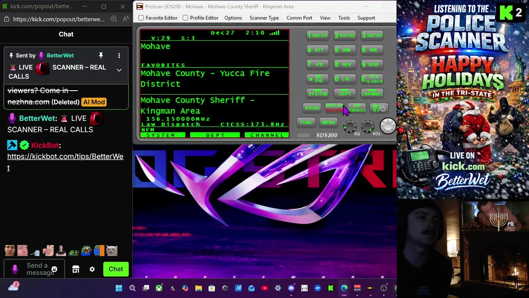
Task: Open the chat shop icon
Action: coord(76,269)
